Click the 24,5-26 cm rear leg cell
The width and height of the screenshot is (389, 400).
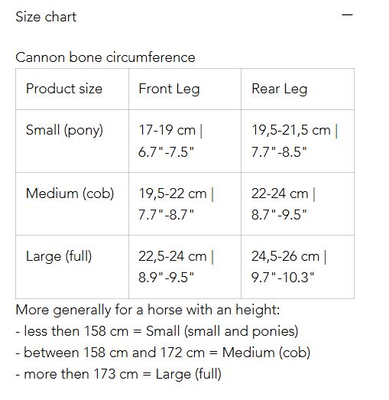pos(297,267)
